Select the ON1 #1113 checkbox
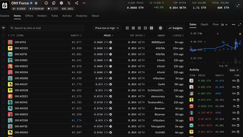The image size is (243, 137). 4,42
